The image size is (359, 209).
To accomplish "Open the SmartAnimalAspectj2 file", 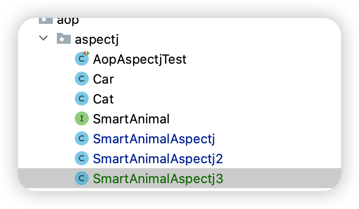I will [158, 159].
